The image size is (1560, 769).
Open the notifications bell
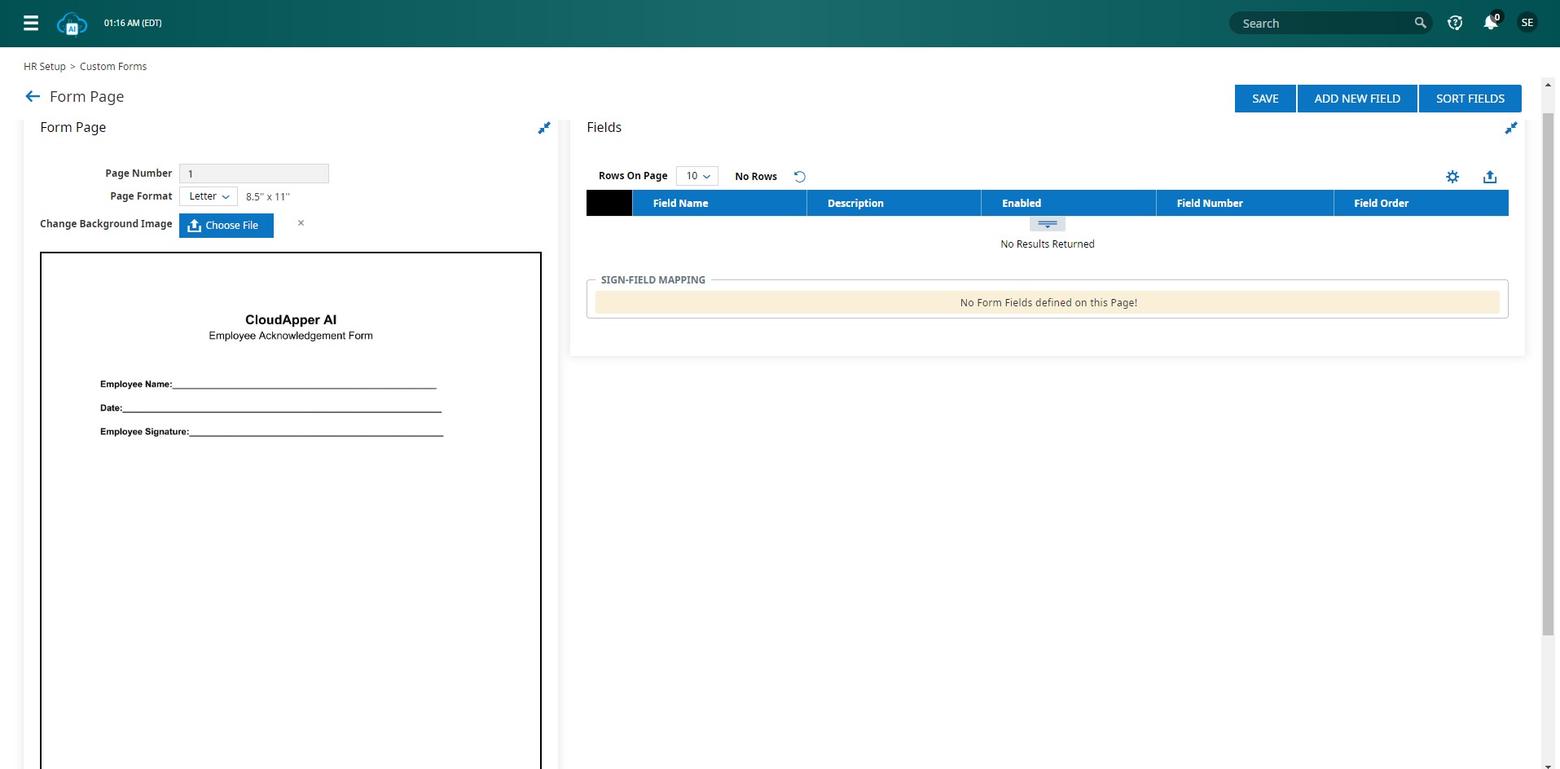click(1491, 23)
